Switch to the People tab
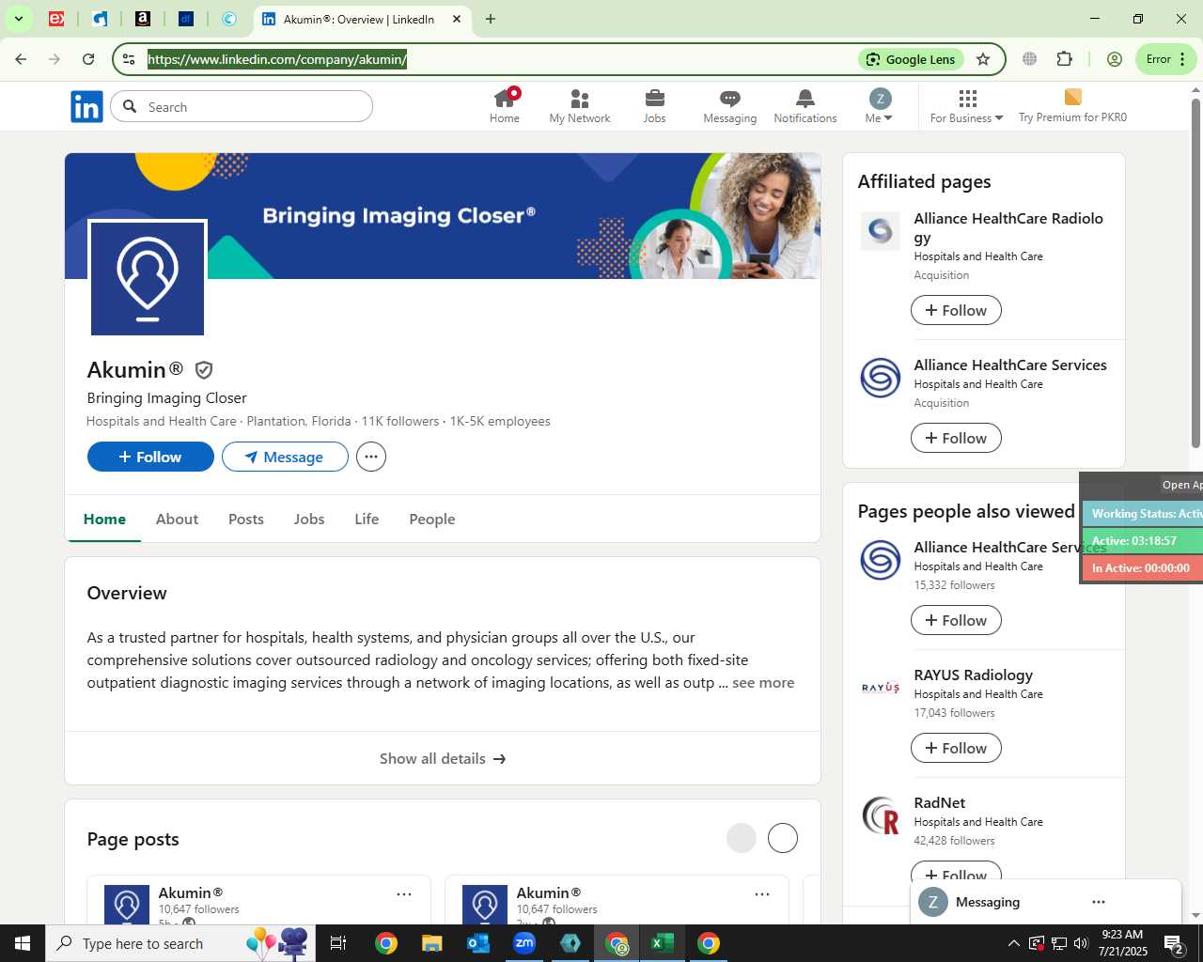 pos(432,519)
